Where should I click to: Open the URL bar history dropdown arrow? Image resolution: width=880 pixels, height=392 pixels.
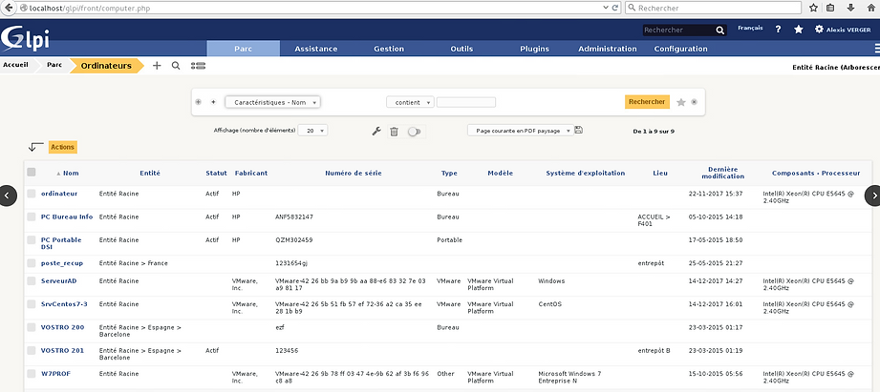tap(606, 8)
